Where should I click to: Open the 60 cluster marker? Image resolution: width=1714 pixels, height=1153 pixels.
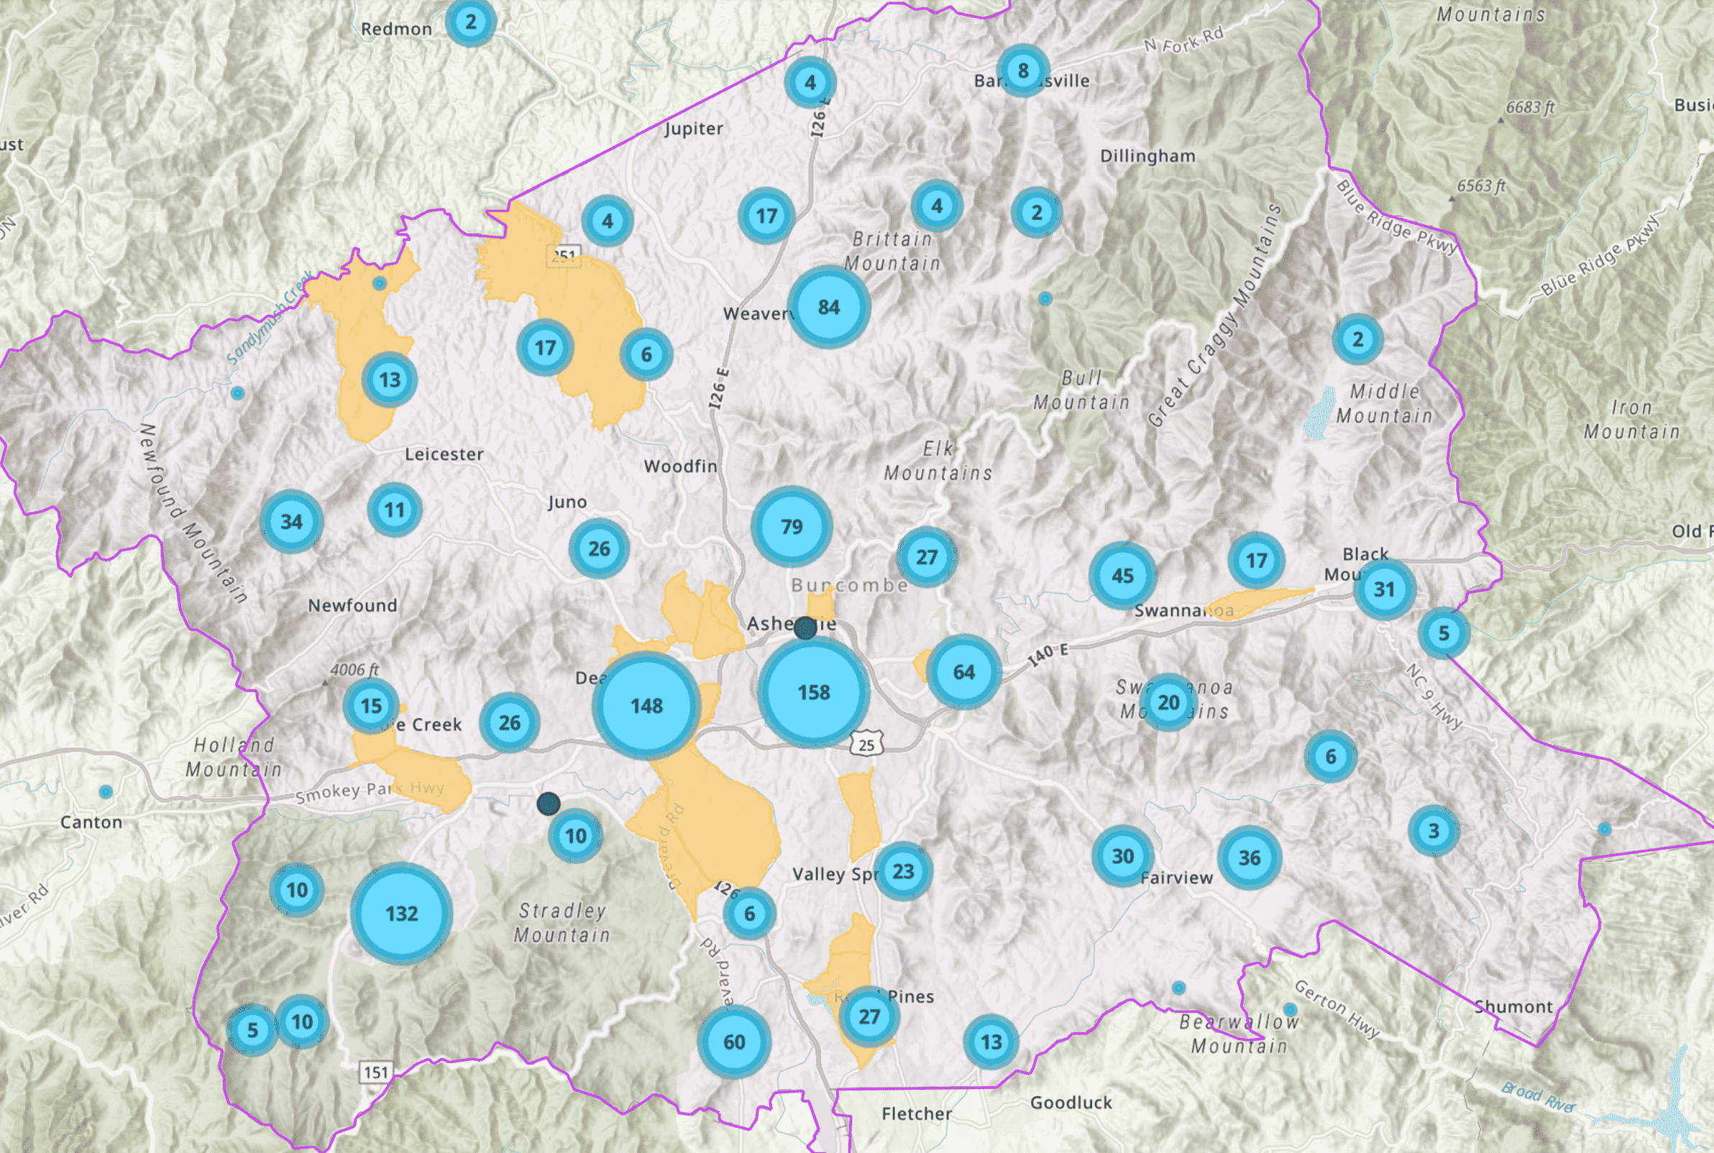tap(734, 1042)
